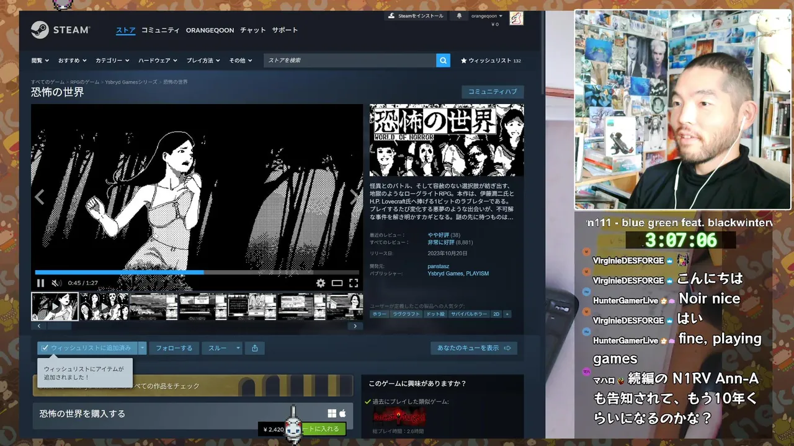
Task: Select the ストア tab
Action: (125, 30)
